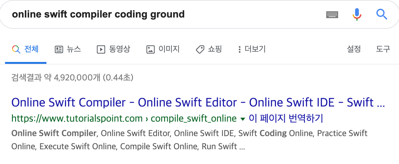Open 도구 search tools
The width and height of the screenshot is (399, 164).
[x=383, y=49]
